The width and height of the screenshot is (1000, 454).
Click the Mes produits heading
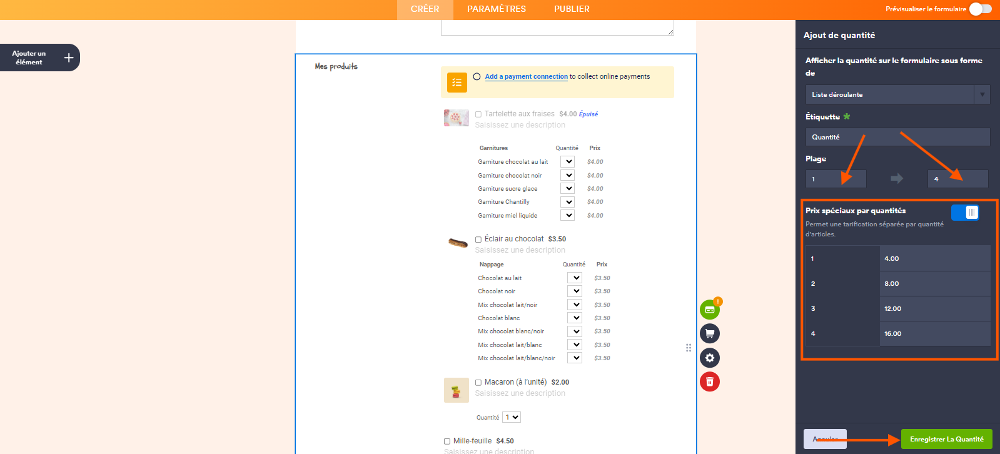tap(336, 66)
